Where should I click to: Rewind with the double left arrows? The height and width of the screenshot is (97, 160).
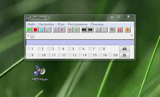click(84, 30)
